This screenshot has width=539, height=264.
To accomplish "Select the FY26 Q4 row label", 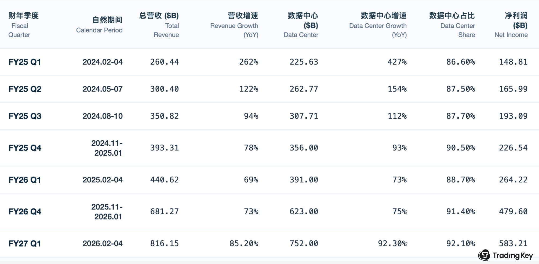I will [x=25, y=212].
